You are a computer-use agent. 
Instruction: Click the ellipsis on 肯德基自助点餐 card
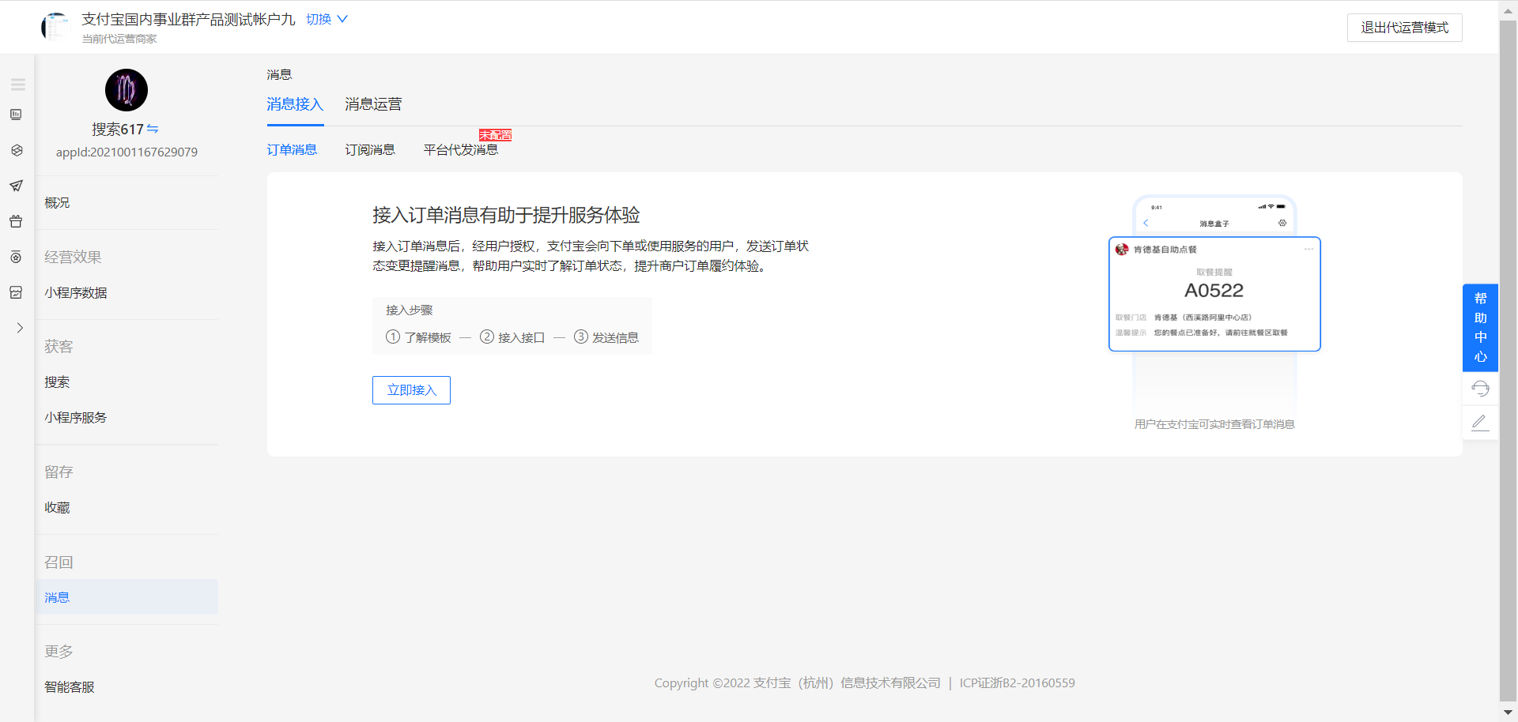[1308, 250]
